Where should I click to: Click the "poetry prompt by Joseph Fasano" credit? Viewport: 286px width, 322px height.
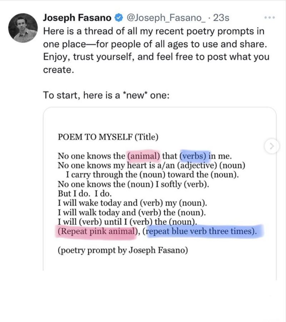coord(123,250)
